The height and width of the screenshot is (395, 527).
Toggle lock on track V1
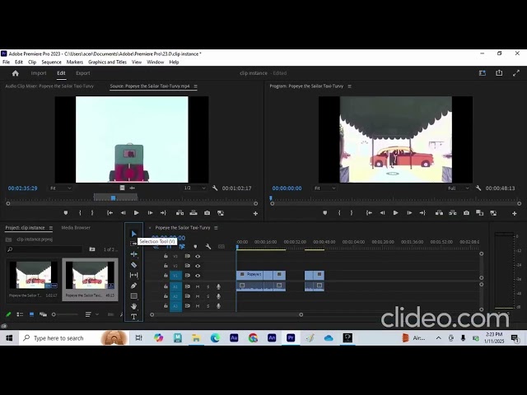(166, 276)
